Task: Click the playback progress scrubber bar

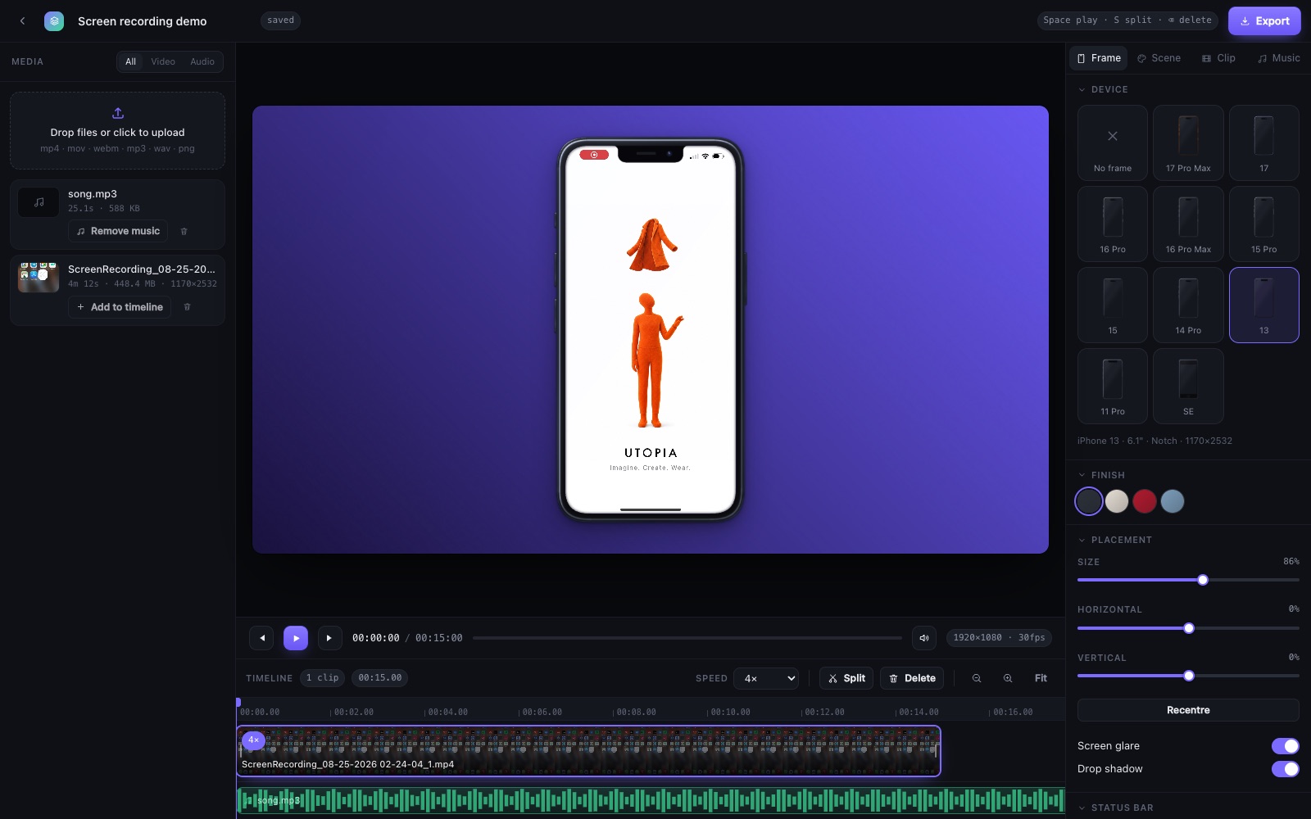Action: 687,638
